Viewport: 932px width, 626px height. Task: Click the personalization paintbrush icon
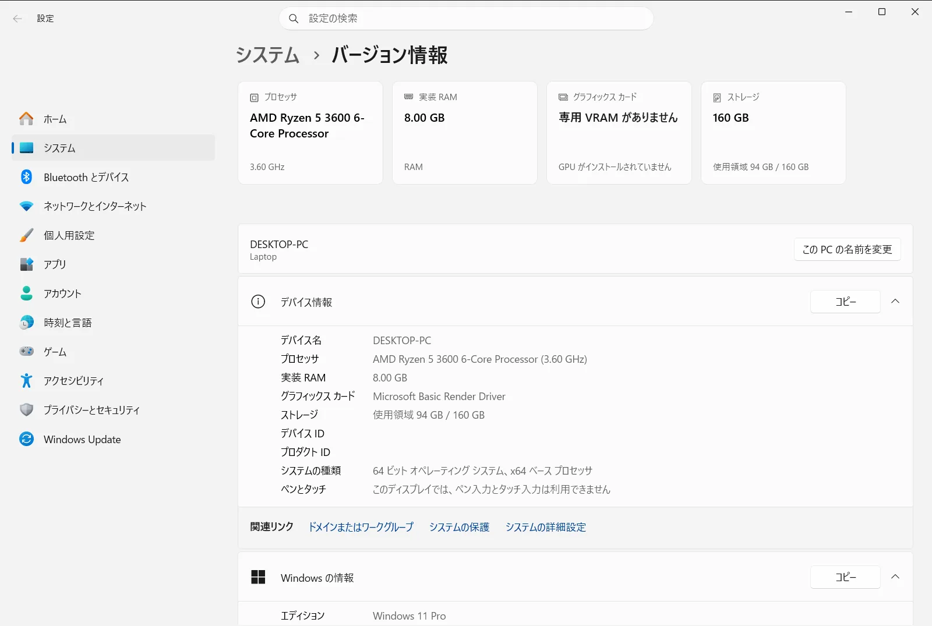tap(26, 235)
